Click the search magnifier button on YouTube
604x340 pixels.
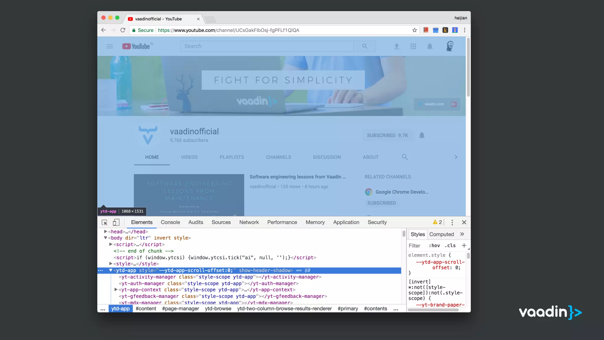(365, 46)
